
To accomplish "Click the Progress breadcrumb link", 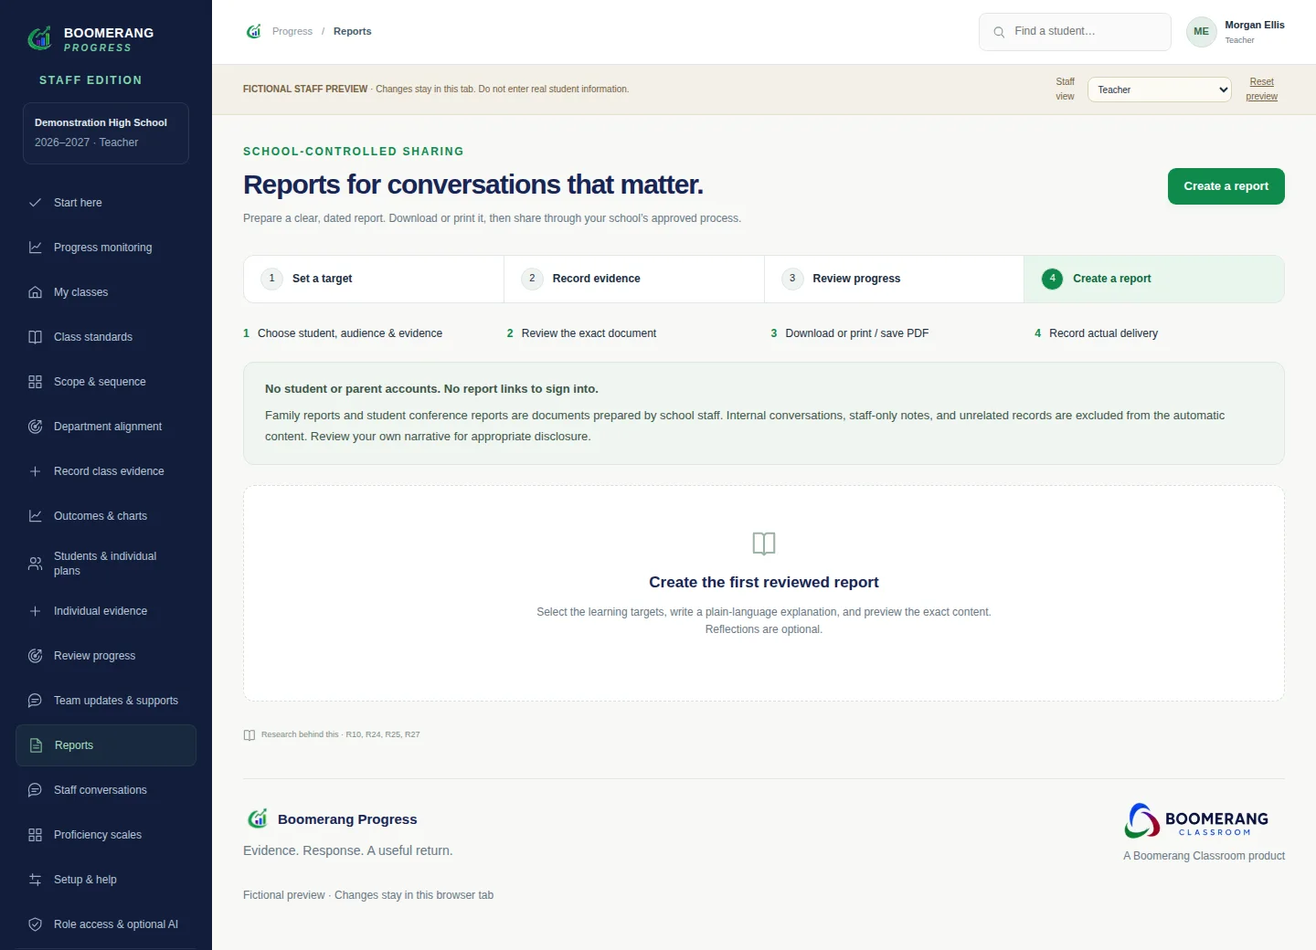I will 292,31.
